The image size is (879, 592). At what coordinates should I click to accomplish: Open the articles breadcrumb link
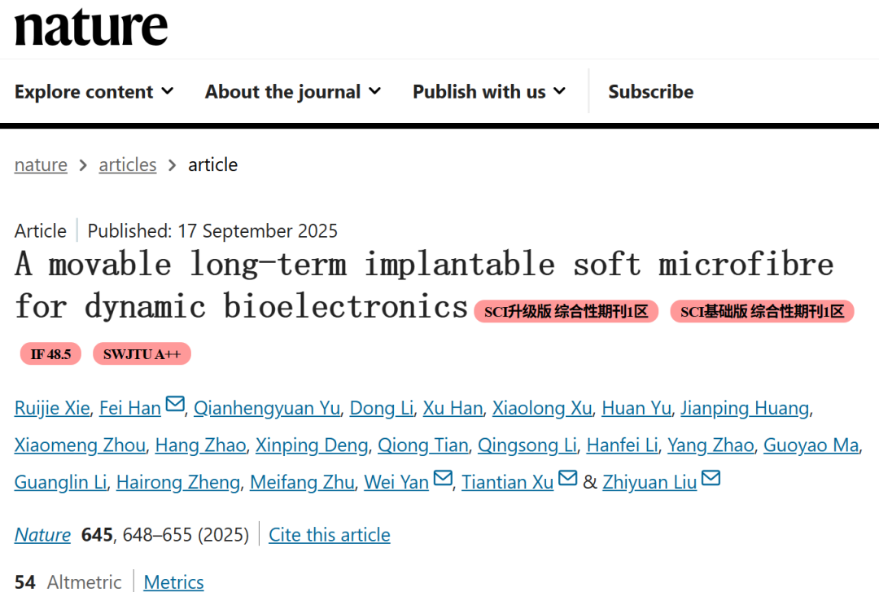click(128, 164)
